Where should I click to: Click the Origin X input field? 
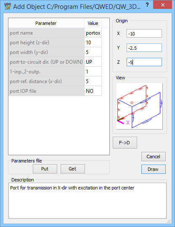144,33
